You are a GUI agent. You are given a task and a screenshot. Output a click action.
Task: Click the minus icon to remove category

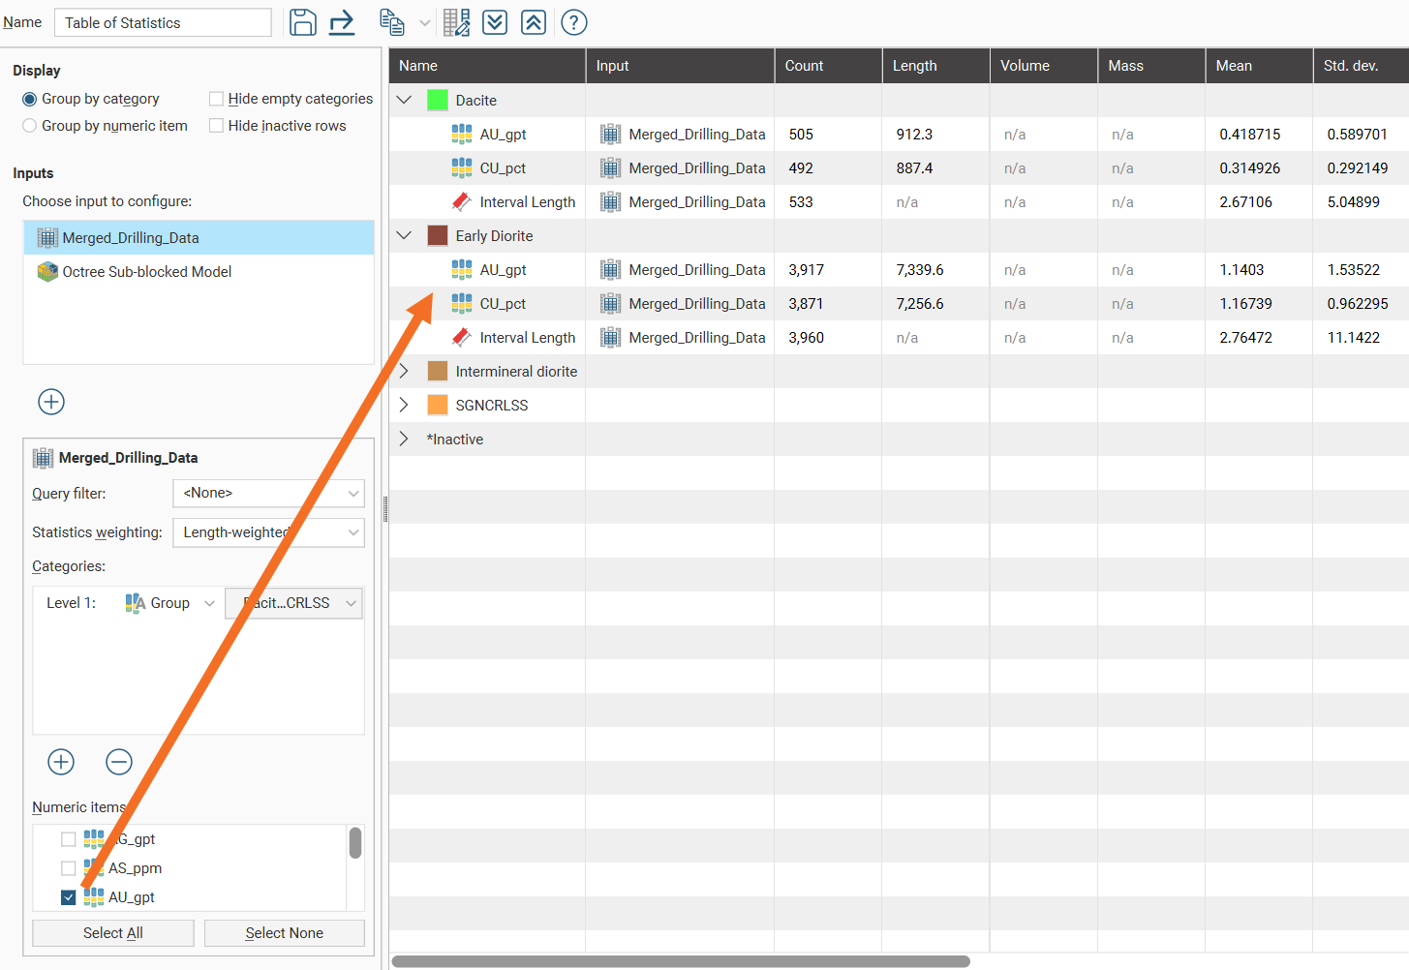(x=119, y=762)
